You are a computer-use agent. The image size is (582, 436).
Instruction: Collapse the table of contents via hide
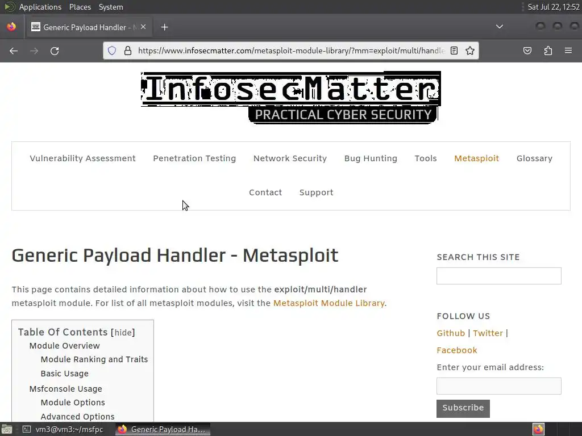pyautogui.click(x=123, y=332)
